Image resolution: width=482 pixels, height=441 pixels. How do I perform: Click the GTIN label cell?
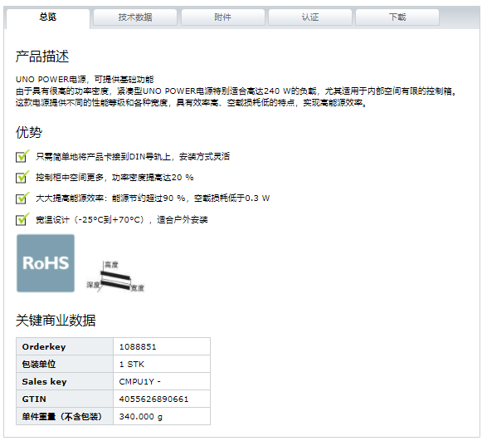(65, 399)
